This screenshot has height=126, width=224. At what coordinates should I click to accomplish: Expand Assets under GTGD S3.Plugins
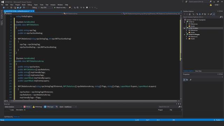[x=187, y=39]
